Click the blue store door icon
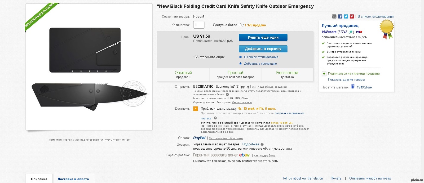424x183 pixels. [353, 86]
